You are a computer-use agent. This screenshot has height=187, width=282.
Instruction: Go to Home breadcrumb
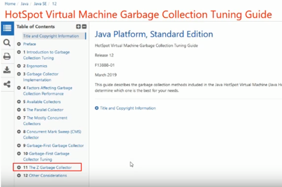[x=10, y=4]
